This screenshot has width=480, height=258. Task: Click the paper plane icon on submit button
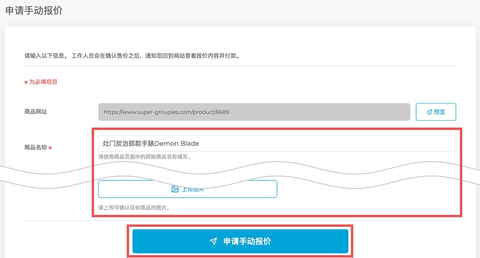point(213,241)
